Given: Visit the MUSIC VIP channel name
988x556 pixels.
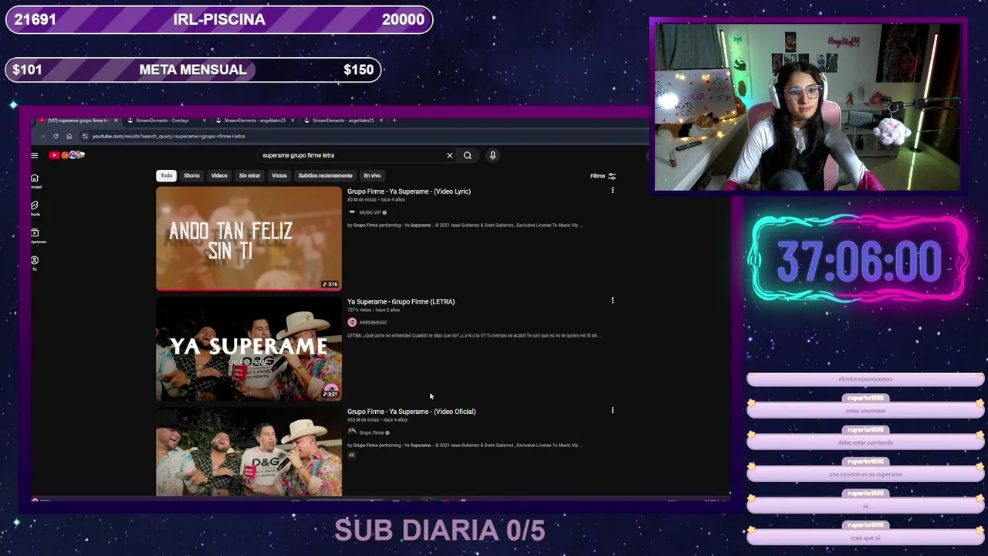Looking at the screenshot, I should [x=370, y=212].
